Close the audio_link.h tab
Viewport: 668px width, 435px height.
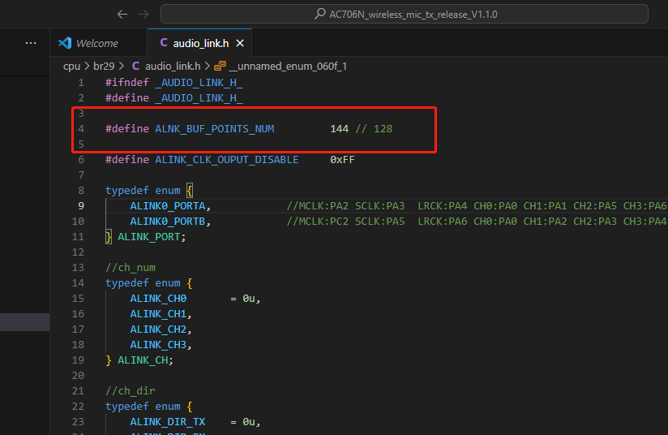point(240,43)
